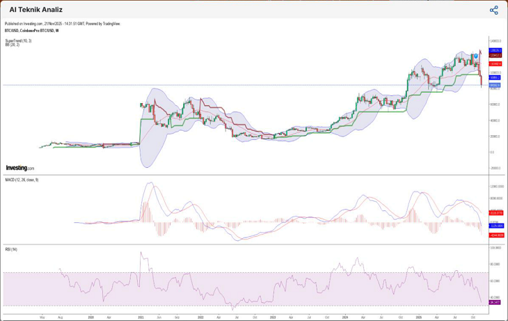Viewport: 508px width, 321px height.
Task: Click the blue MACD line value tag
Action: tap(496, 226)
